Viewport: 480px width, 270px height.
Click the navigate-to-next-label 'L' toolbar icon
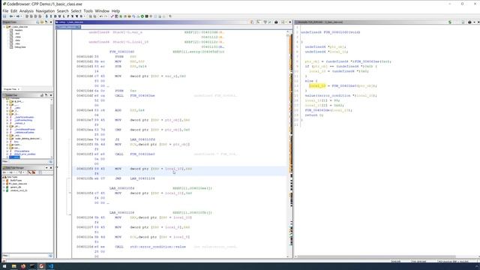tap(64, 16)
